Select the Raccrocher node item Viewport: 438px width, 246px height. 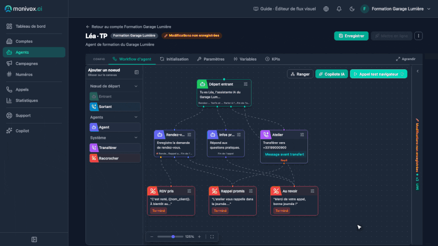[115, 158]
